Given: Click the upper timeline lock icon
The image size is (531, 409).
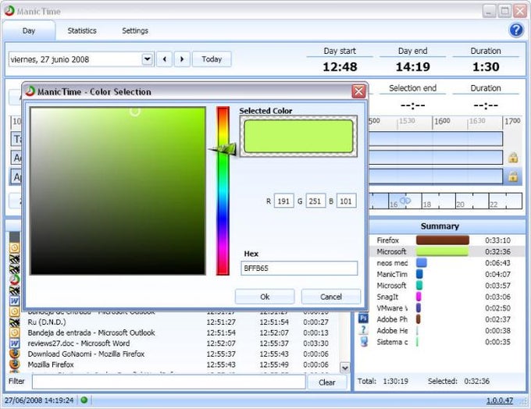Looking at the screenshot, I should tap(513, 158).
